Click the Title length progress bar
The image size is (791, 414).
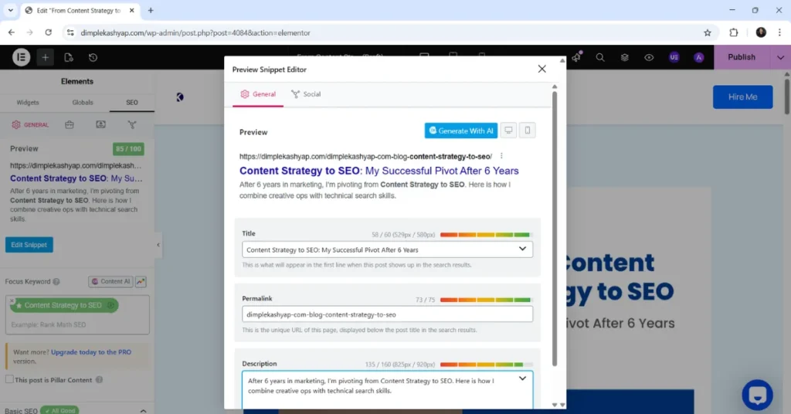pyautogui.click(x=486, y=235)
